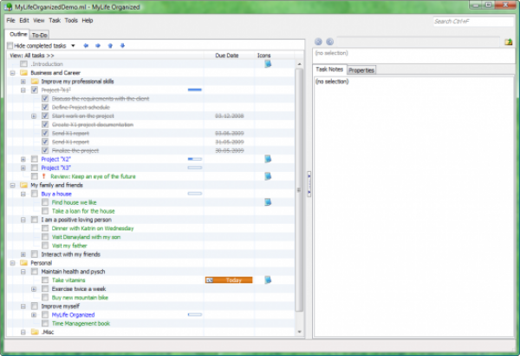Screen dimensions: 520x356
Task: Expand the Project "X3" branch
Action: (x=23, y=168)
